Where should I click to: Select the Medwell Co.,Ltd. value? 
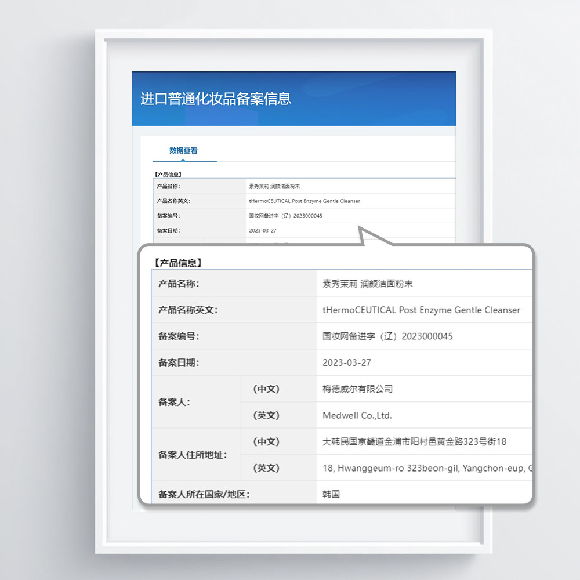357,415
